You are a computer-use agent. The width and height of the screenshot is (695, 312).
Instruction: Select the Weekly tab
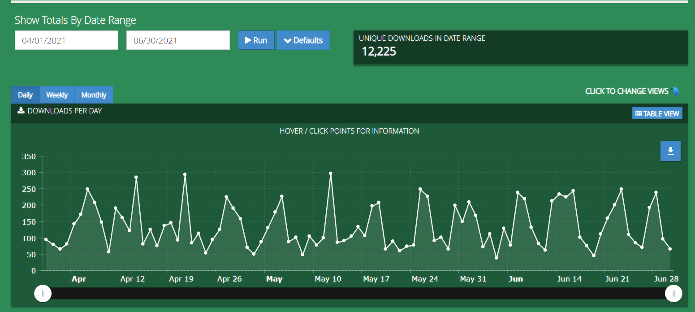57,95
